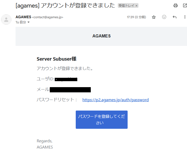This screenshot has width=187, height=154.
Task: Add an emoji reaction to the message
Action: tap(164, 17)
